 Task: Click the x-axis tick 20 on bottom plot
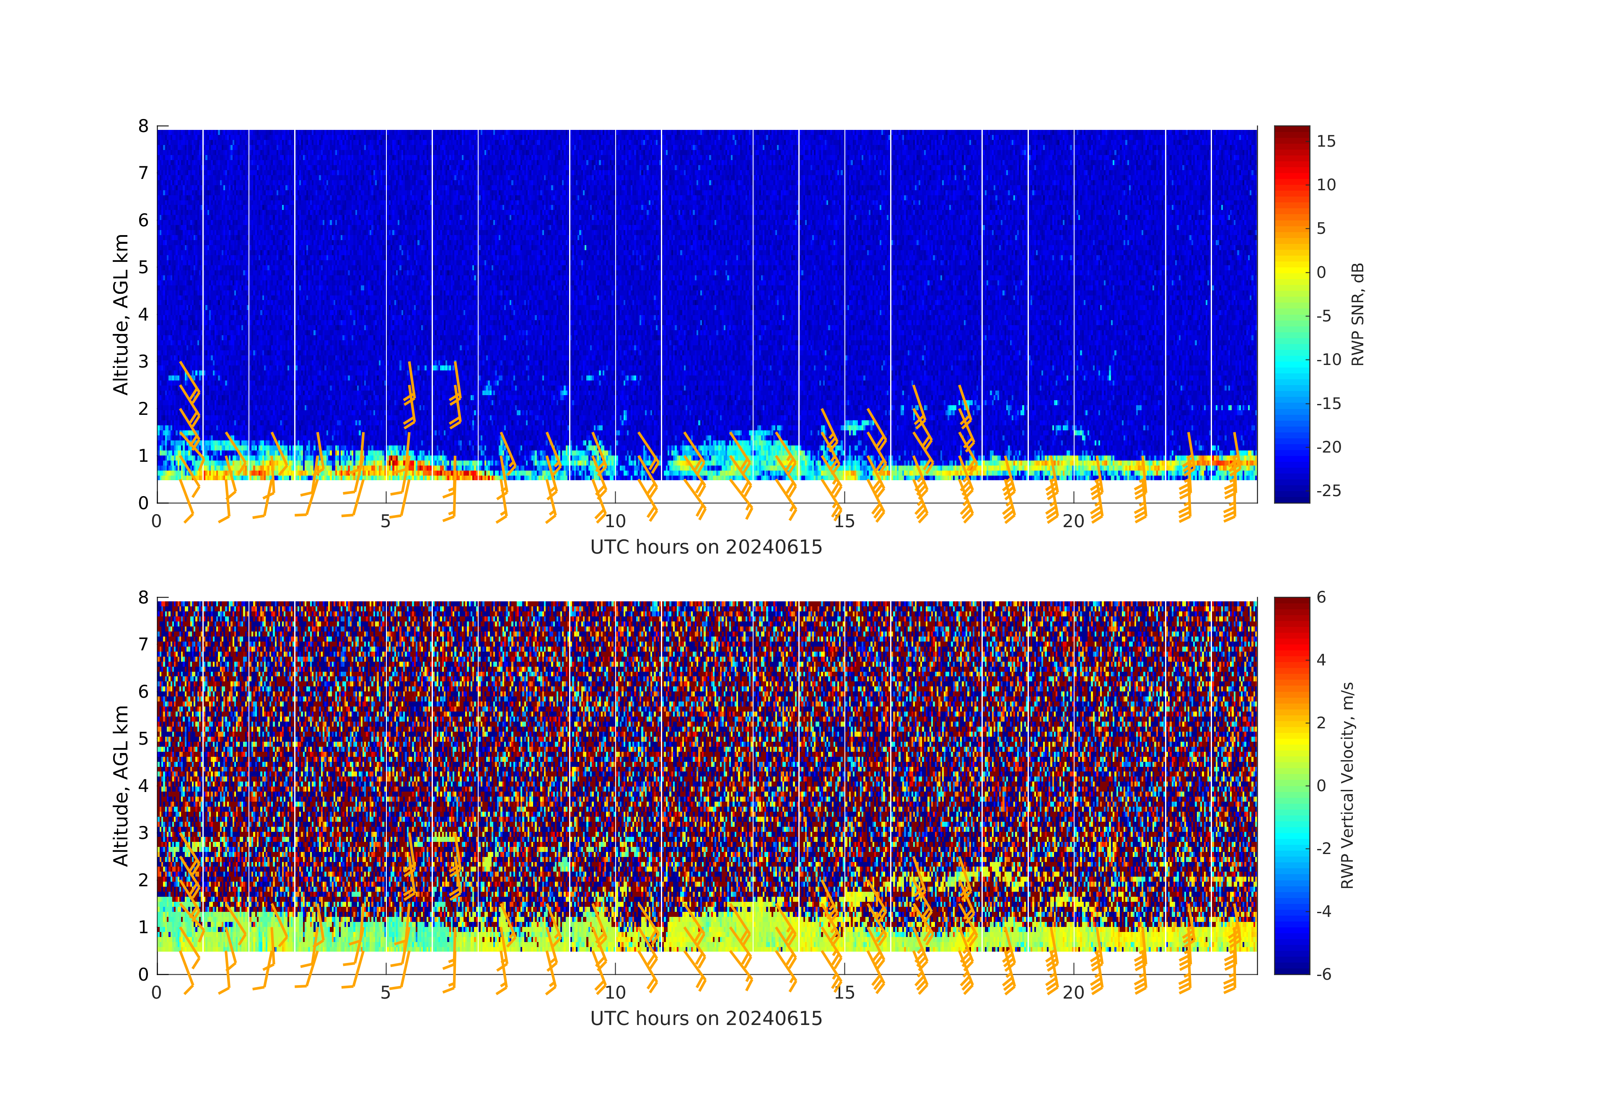pos(1073,992)
